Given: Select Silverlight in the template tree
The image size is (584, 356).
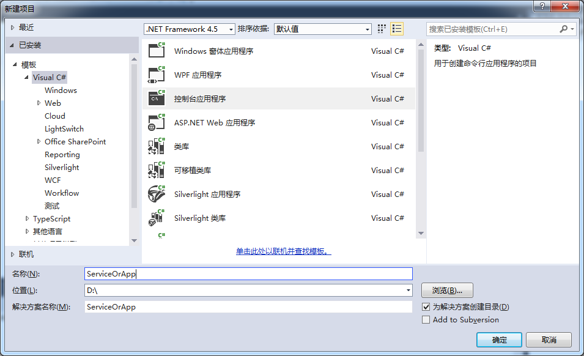Looking at the screenshot, I should pos(62,167).
